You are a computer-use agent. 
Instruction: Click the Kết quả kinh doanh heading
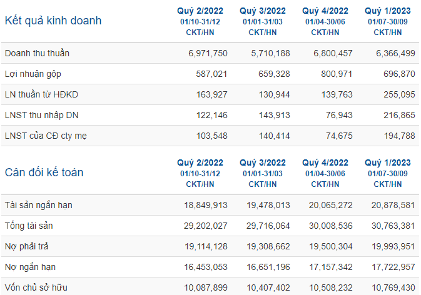53,21
